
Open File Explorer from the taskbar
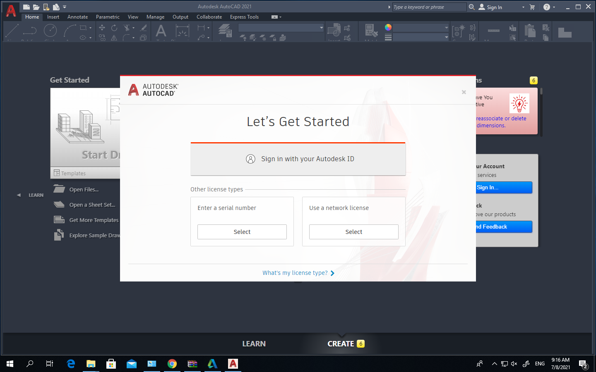[91, 364]
